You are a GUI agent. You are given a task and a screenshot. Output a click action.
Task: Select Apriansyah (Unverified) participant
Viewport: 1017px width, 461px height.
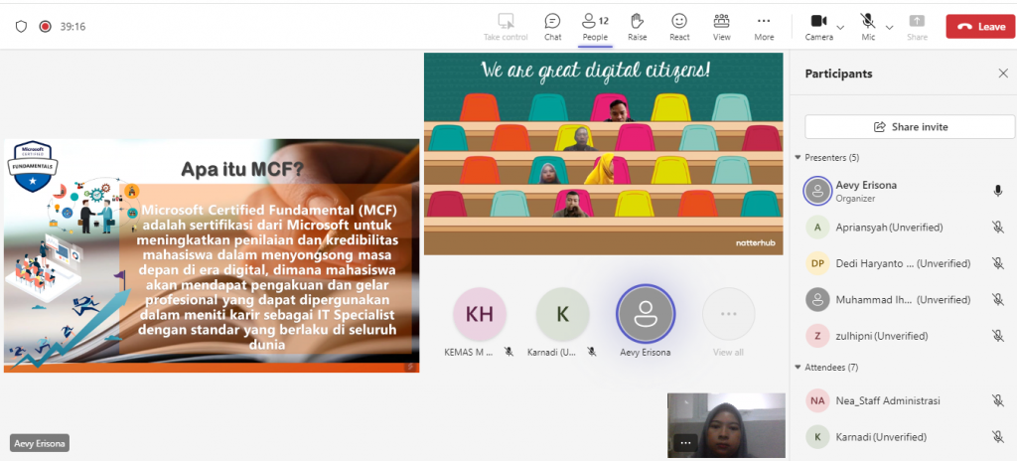[x=904, y=228]
